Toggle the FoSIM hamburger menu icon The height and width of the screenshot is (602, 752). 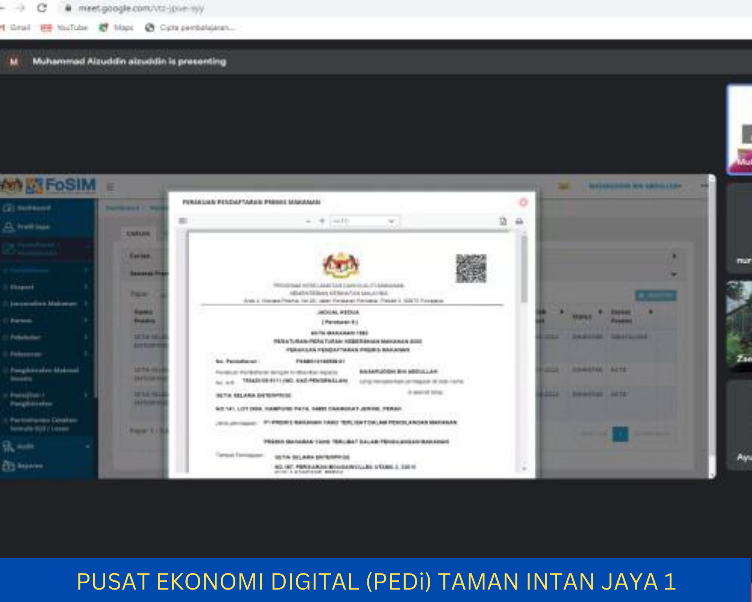(110, 187)
